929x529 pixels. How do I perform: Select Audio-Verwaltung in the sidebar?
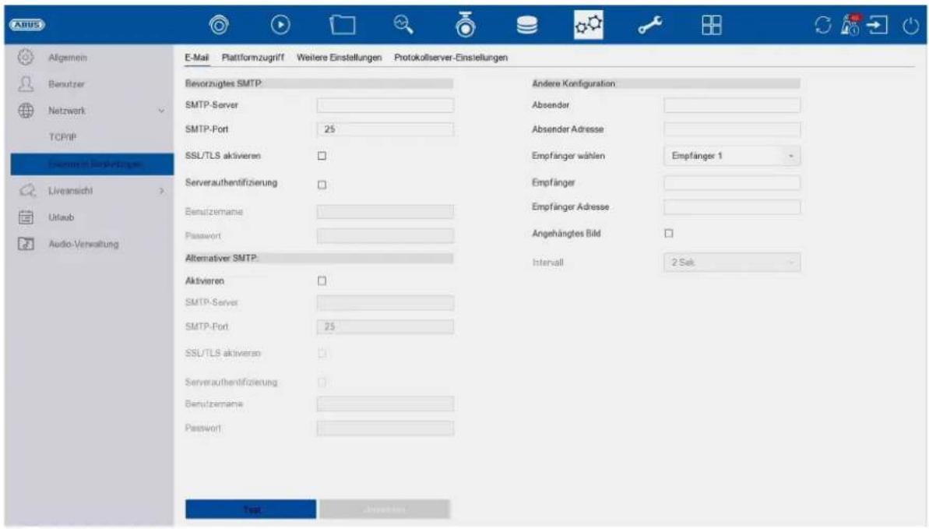[x=83, y=244]
